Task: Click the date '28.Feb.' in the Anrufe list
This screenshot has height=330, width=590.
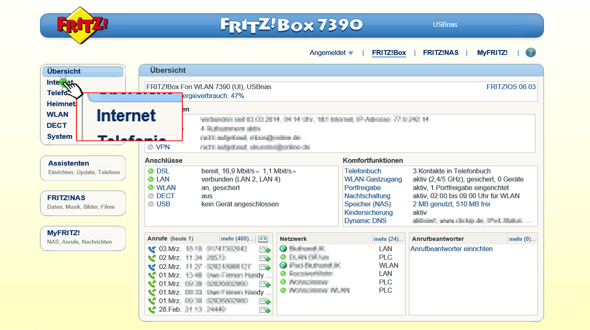Action: pyautogui.click(x=170, y=309)
